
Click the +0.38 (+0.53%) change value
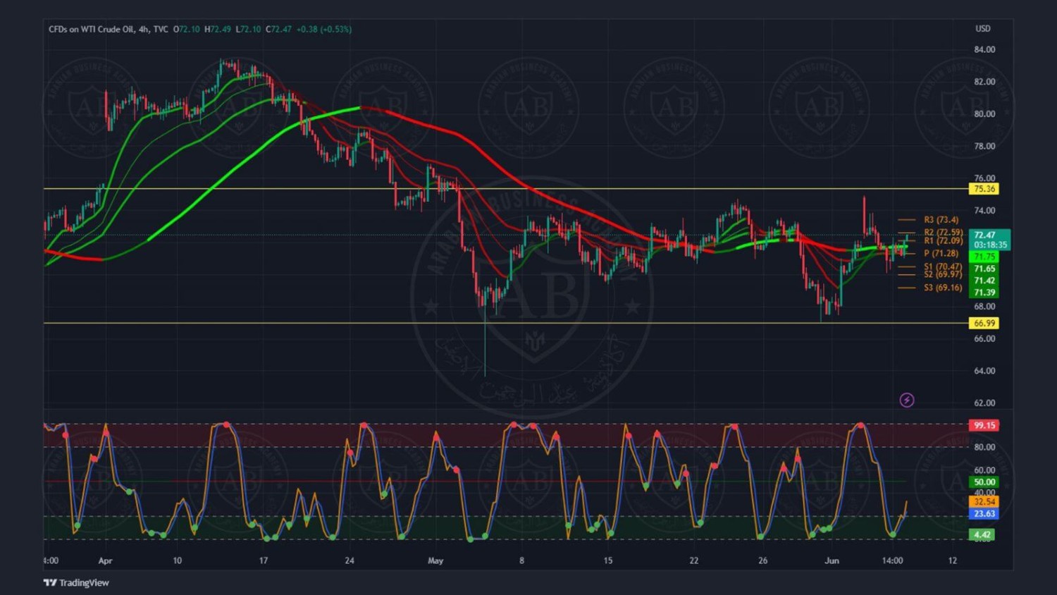(x=324, y=29)
